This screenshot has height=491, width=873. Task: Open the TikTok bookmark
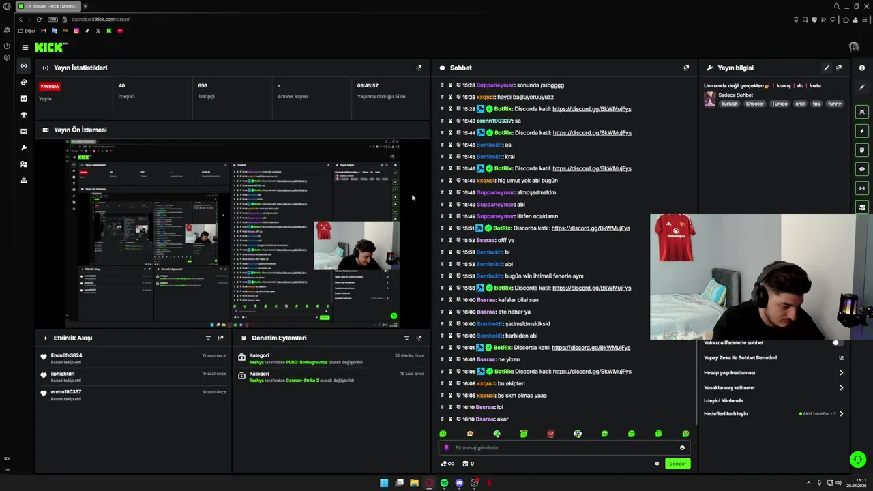tap(87, 31)
